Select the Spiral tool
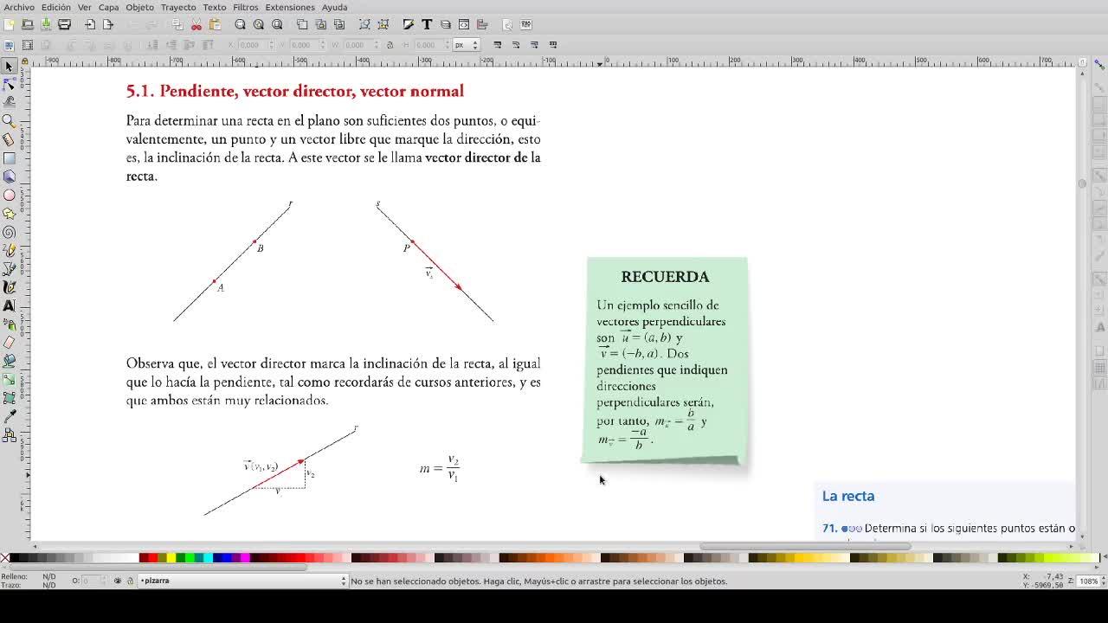Viewport: 1108px width, 623px height. click(x=10, y=232)
